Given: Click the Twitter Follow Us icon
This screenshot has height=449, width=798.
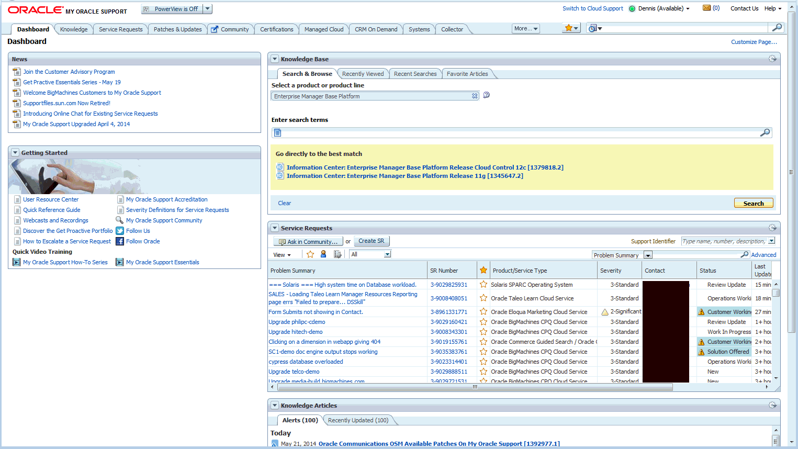Looking at the screenshot, I should (120, 231).
